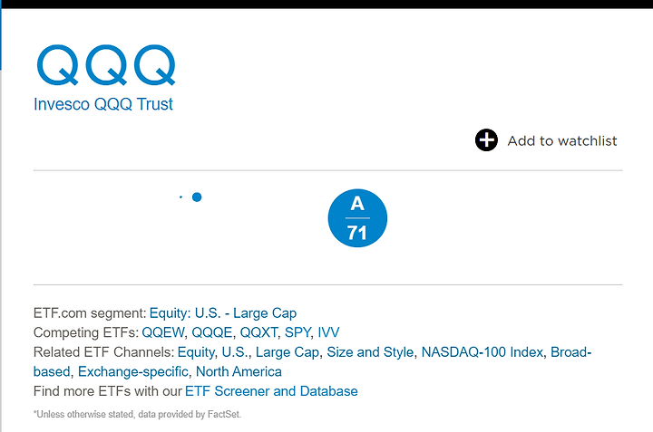Screen dimensions: 653x432
Task: Open the Size and Style channel link
Action: 370,352
